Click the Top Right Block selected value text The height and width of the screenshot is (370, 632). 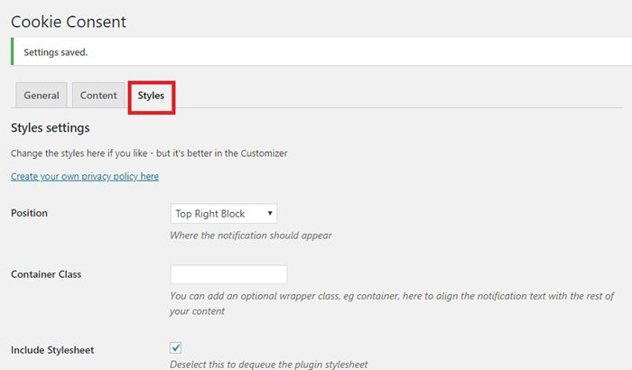tap(210, 214)
